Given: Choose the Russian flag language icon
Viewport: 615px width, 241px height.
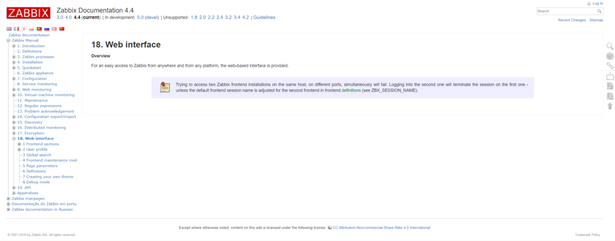Looking at the screenshot, I should 47,29.
